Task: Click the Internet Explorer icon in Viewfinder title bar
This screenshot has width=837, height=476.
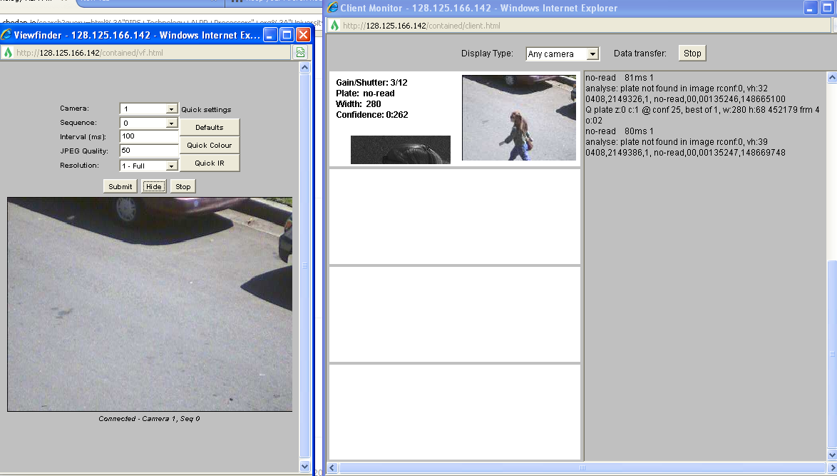Action: point(6,35)
